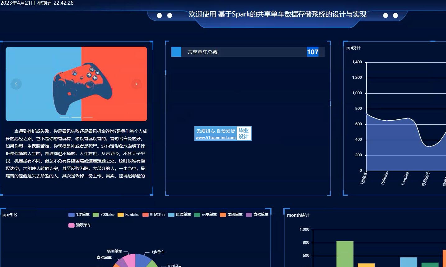Screen dimensions: 446x267
Task: Click 1步单车 label beside the pie
Action: 158,252
